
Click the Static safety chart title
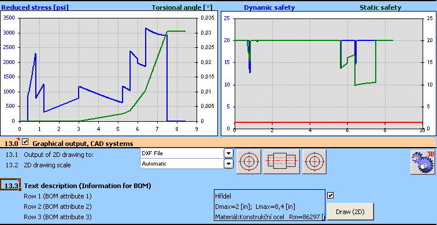tap(380, 7)
